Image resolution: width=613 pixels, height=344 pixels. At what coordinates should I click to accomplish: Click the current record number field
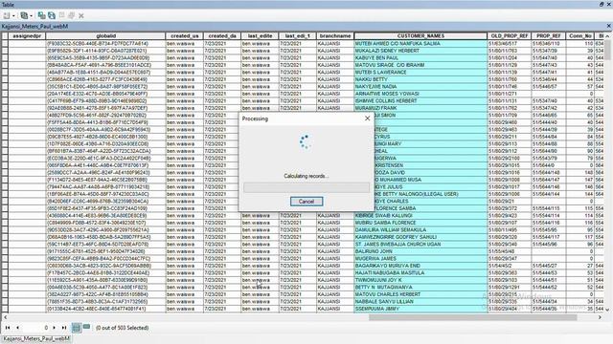point(36,328)
